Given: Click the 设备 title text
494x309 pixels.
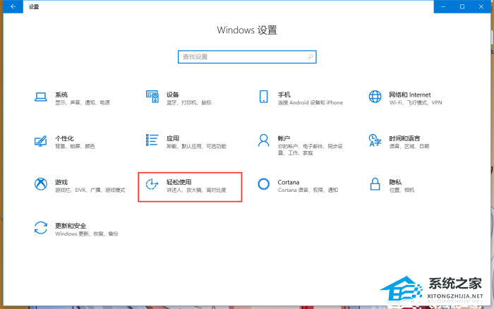Looking at the screenshot, I should 173,95.
